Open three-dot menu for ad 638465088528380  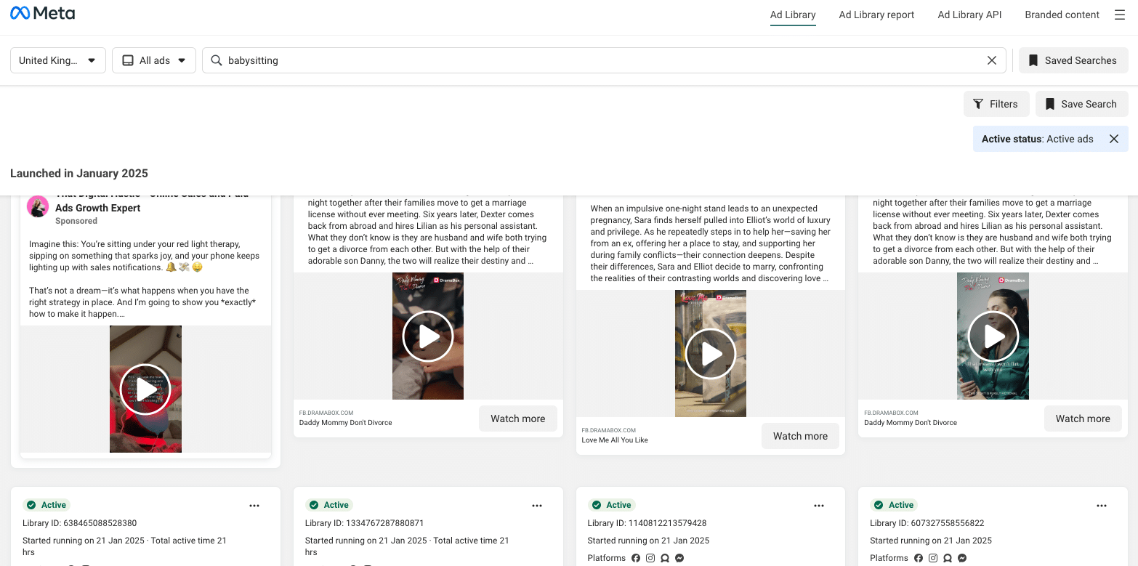[254, 506]
